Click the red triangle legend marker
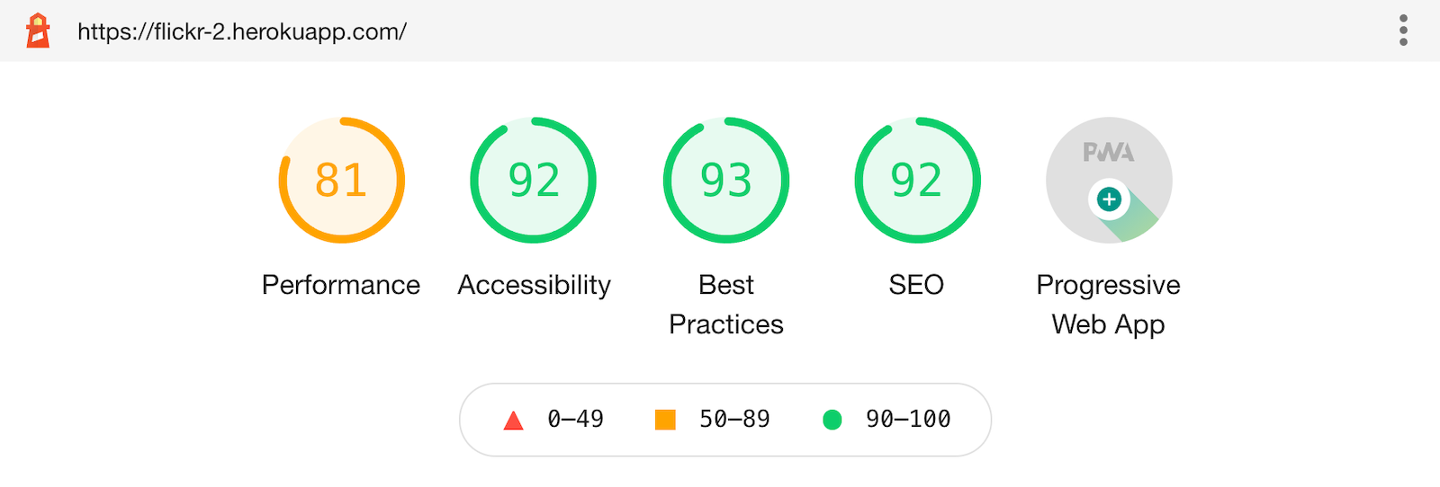 pos(513,421)
